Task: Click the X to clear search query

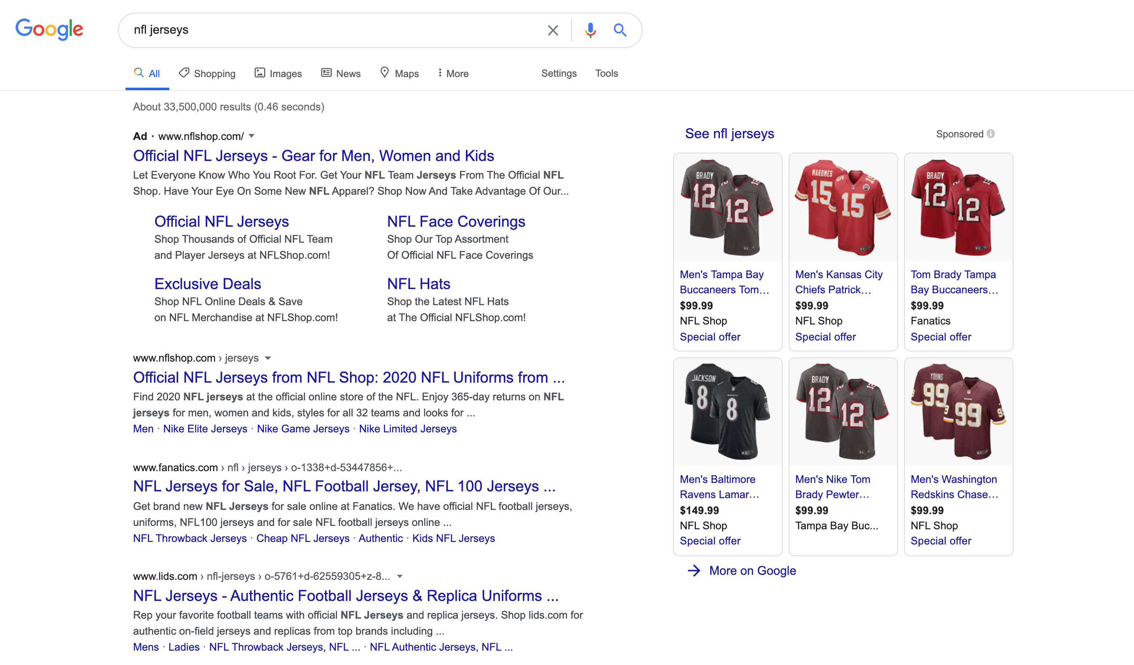Action: [551, 30]
